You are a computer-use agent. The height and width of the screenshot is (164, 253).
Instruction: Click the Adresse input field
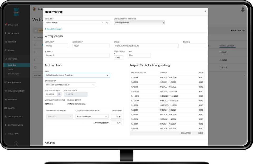(x=77, y=55)
